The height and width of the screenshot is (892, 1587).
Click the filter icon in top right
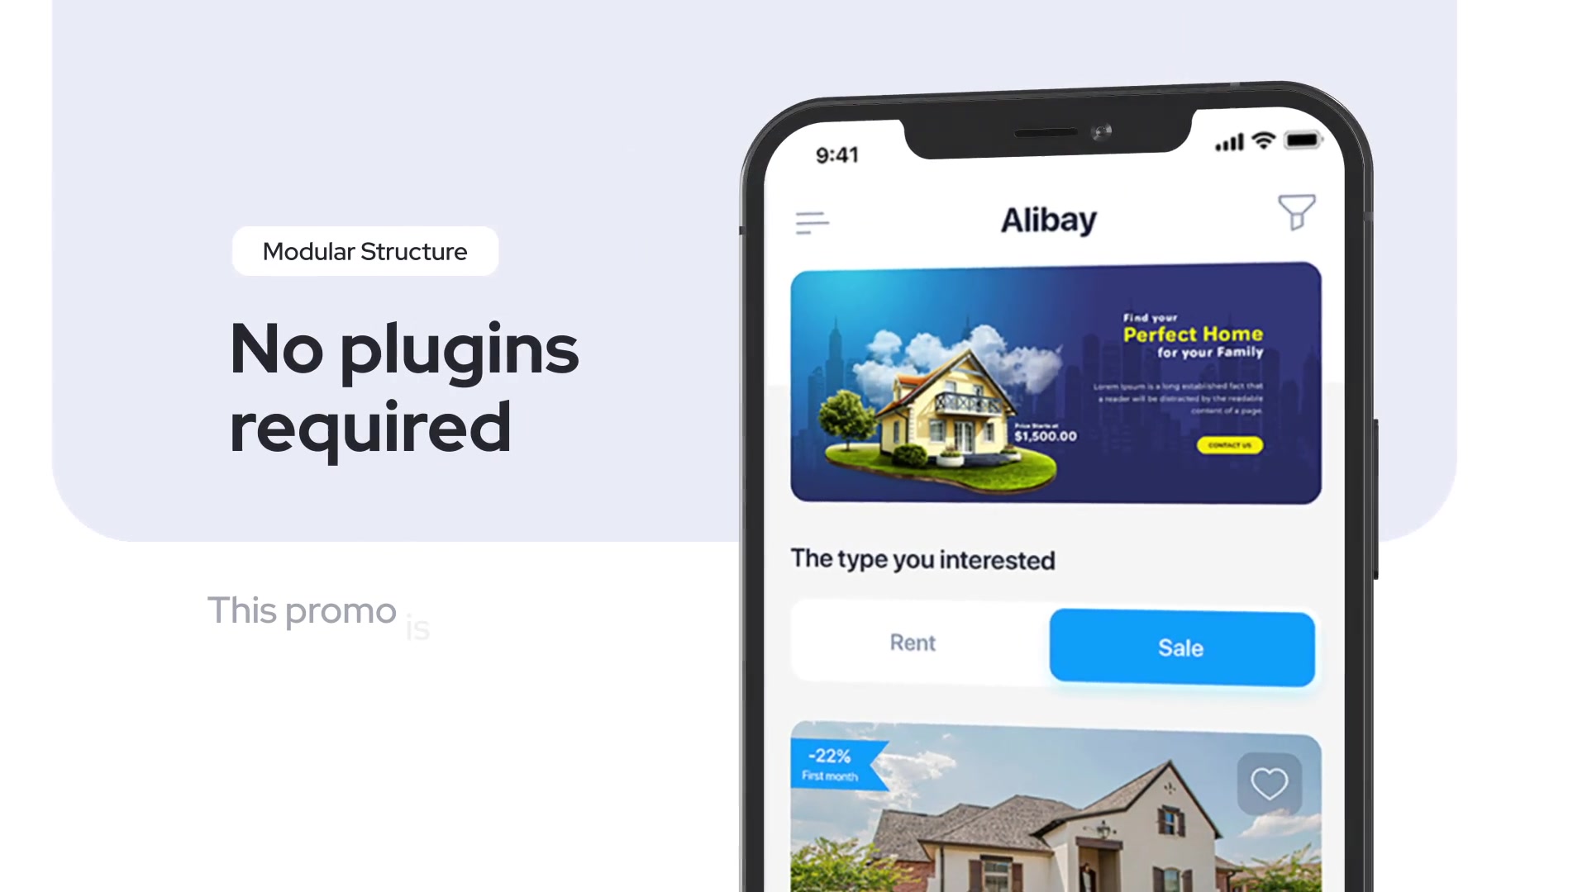1297,213
